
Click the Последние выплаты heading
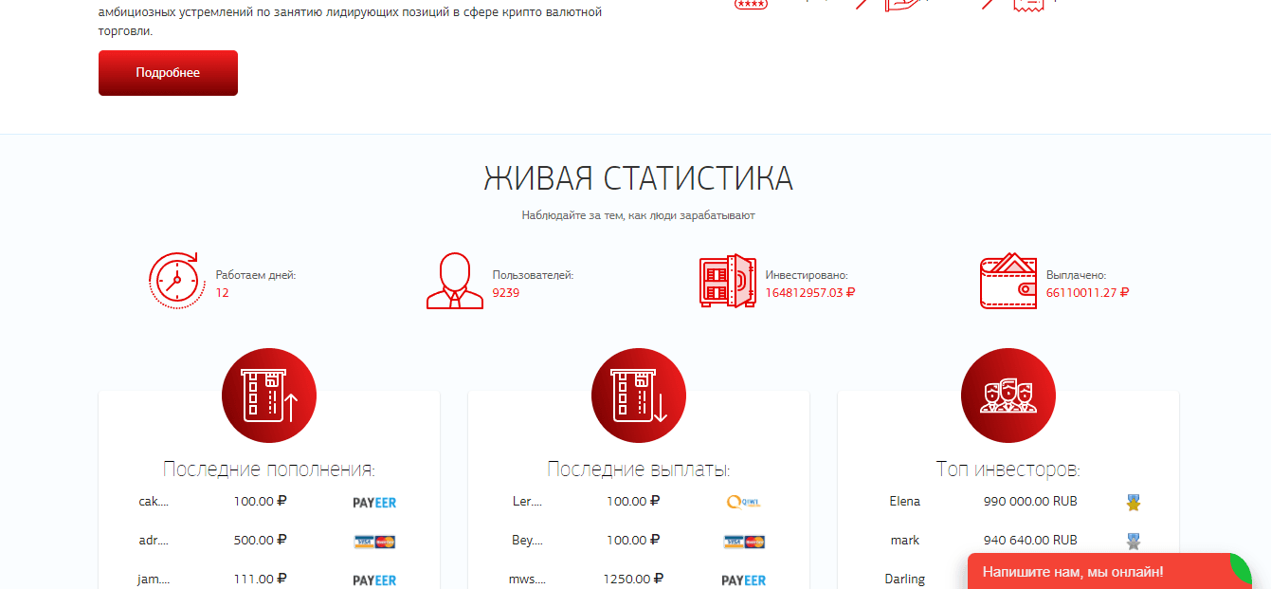point(639,469)
